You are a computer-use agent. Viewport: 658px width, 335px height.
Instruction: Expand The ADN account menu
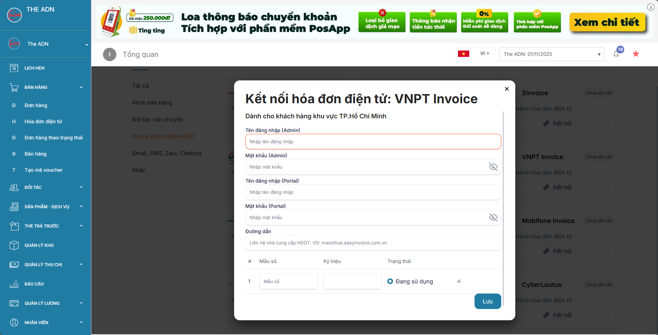[x=86, y=45]
